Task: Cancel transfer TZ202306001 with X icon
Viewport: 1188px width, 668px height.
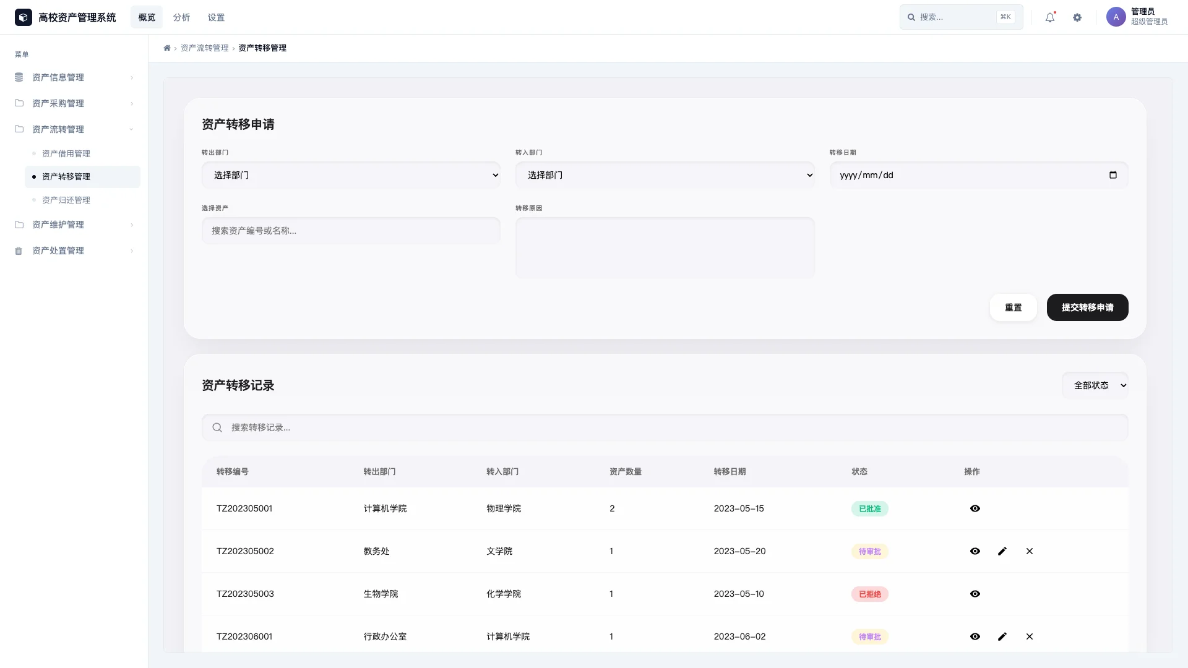Action: (1030, 636)
